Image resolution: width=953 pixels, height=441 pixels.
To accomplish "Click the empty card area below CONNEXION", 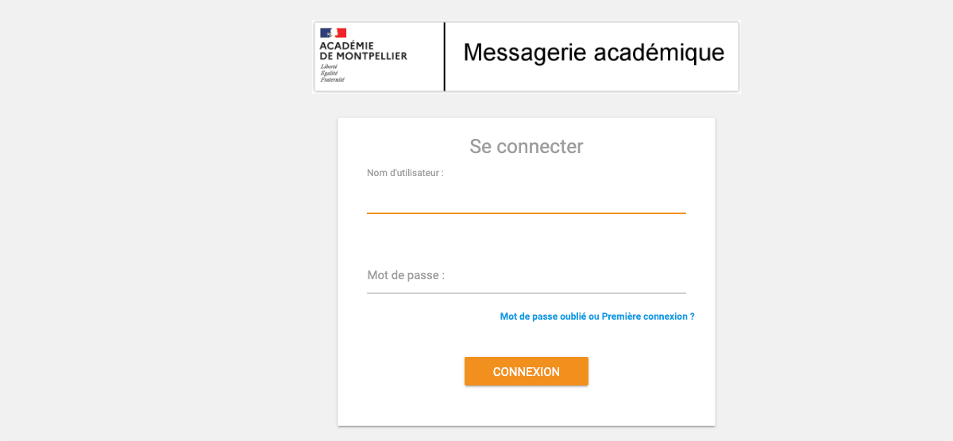I will click(526, 406).
